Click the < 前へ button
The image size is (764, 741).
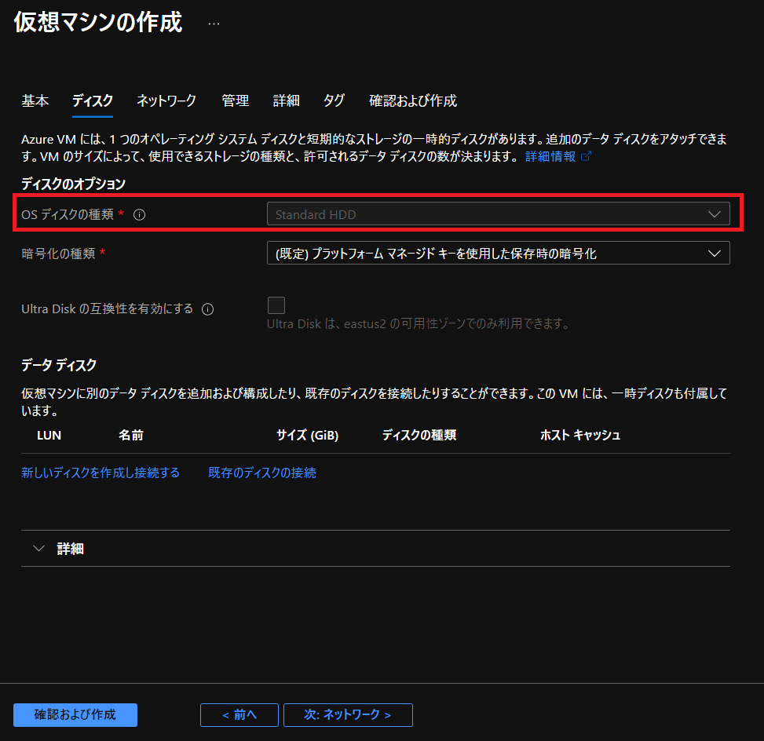(x=239, y=714)
